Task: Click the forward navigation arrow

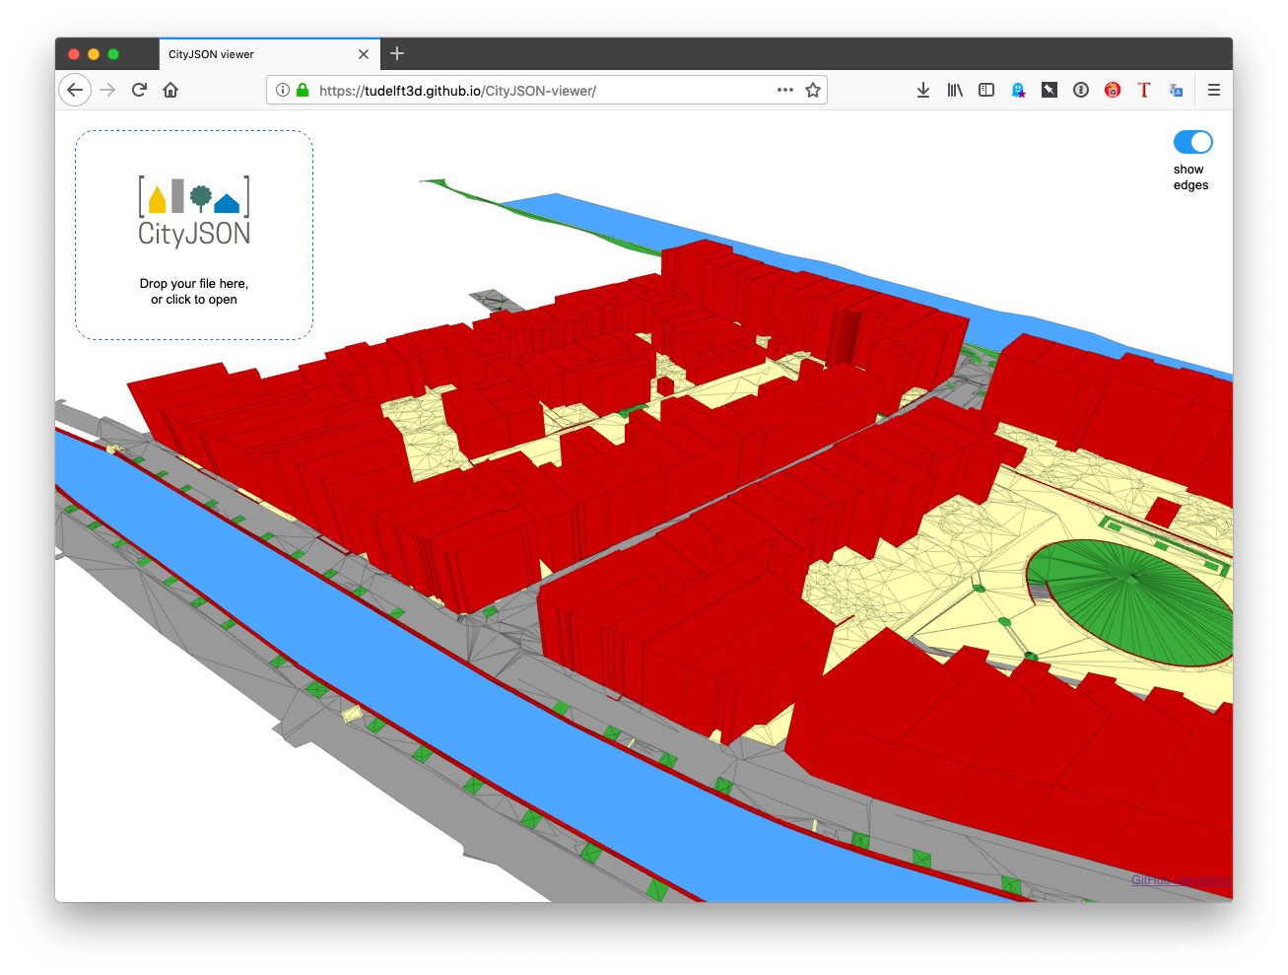Action: click(x=107, y=90)
